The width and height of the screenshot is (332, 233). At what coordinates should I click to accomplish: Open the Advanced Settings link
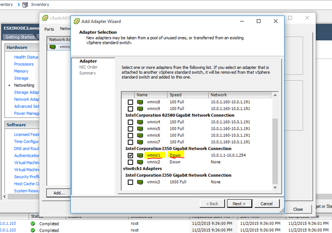pyautogui.click(x=26, y=106)
